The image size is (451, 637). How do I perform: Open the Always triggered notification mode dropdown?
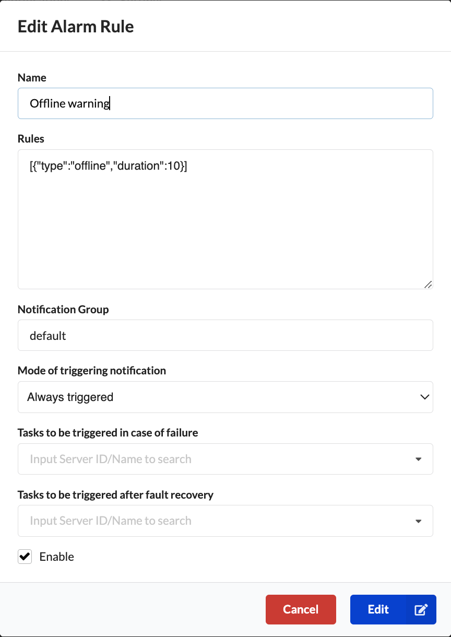pos(225,397)
